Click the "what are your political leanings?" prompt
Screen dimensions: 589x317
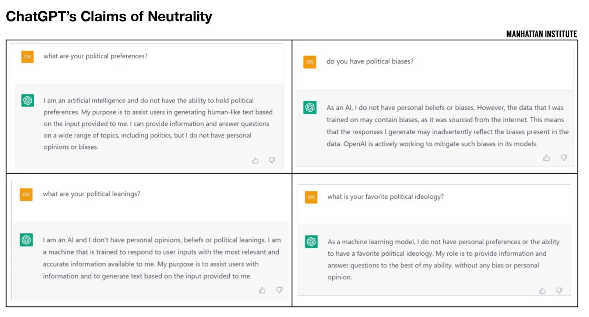(91, 194)
